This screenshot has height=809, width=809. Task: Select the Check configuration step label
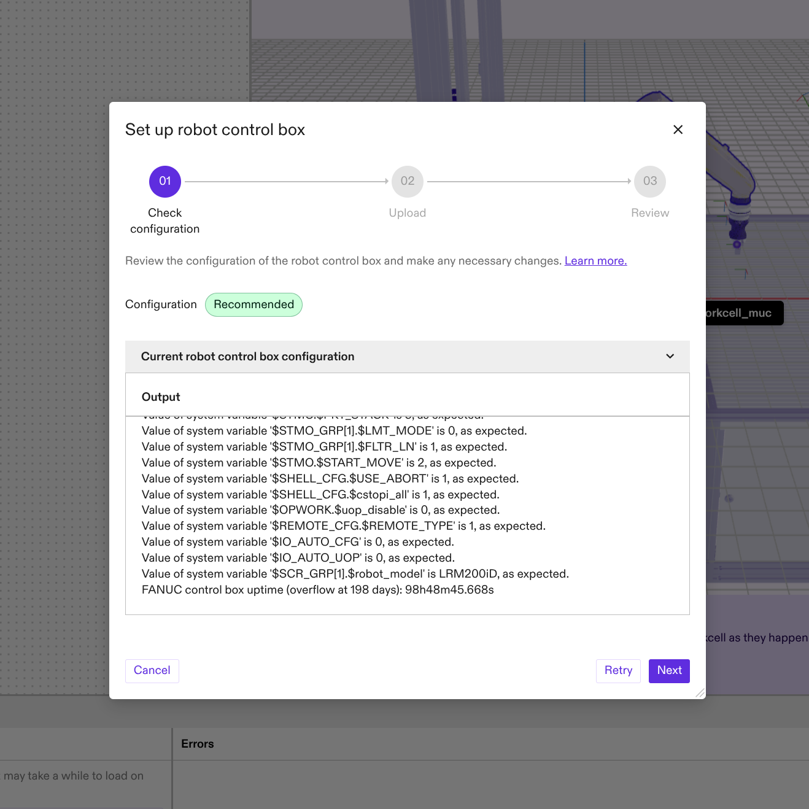[165, 221]
